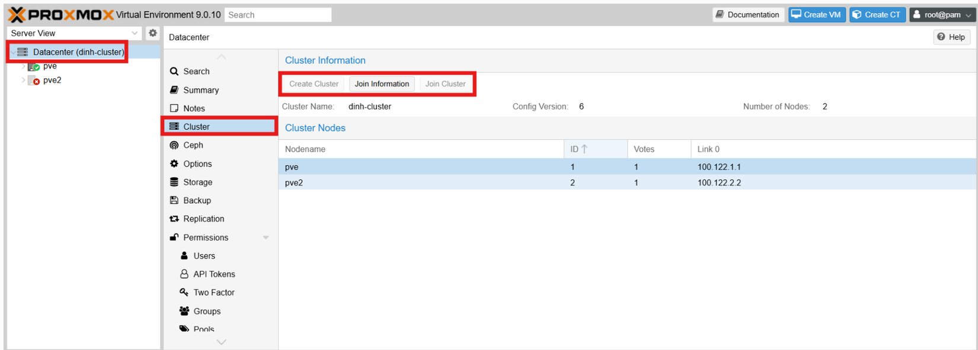Select the pve2 row in Cluster Nodes
The image size is (978, 350).
click(x=627, y=182)
